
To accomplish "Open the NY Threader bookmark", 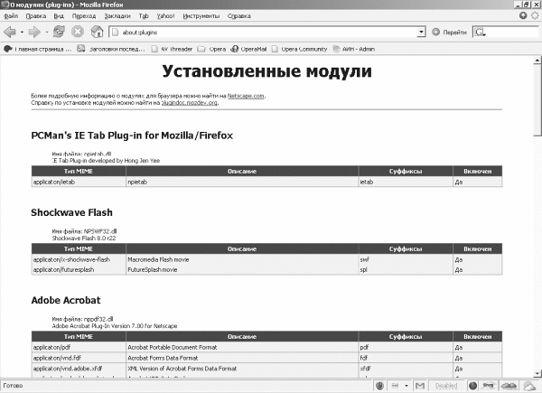I will (173, 49).
